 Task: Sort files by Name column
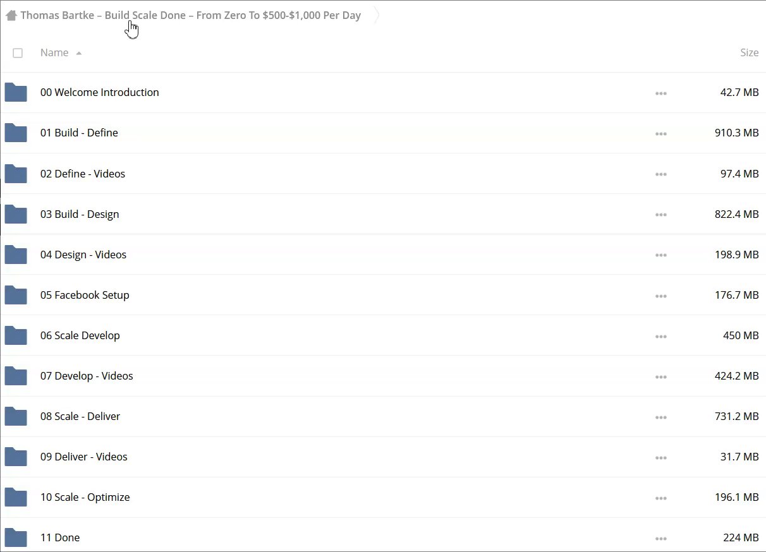(x=54, y=53)
